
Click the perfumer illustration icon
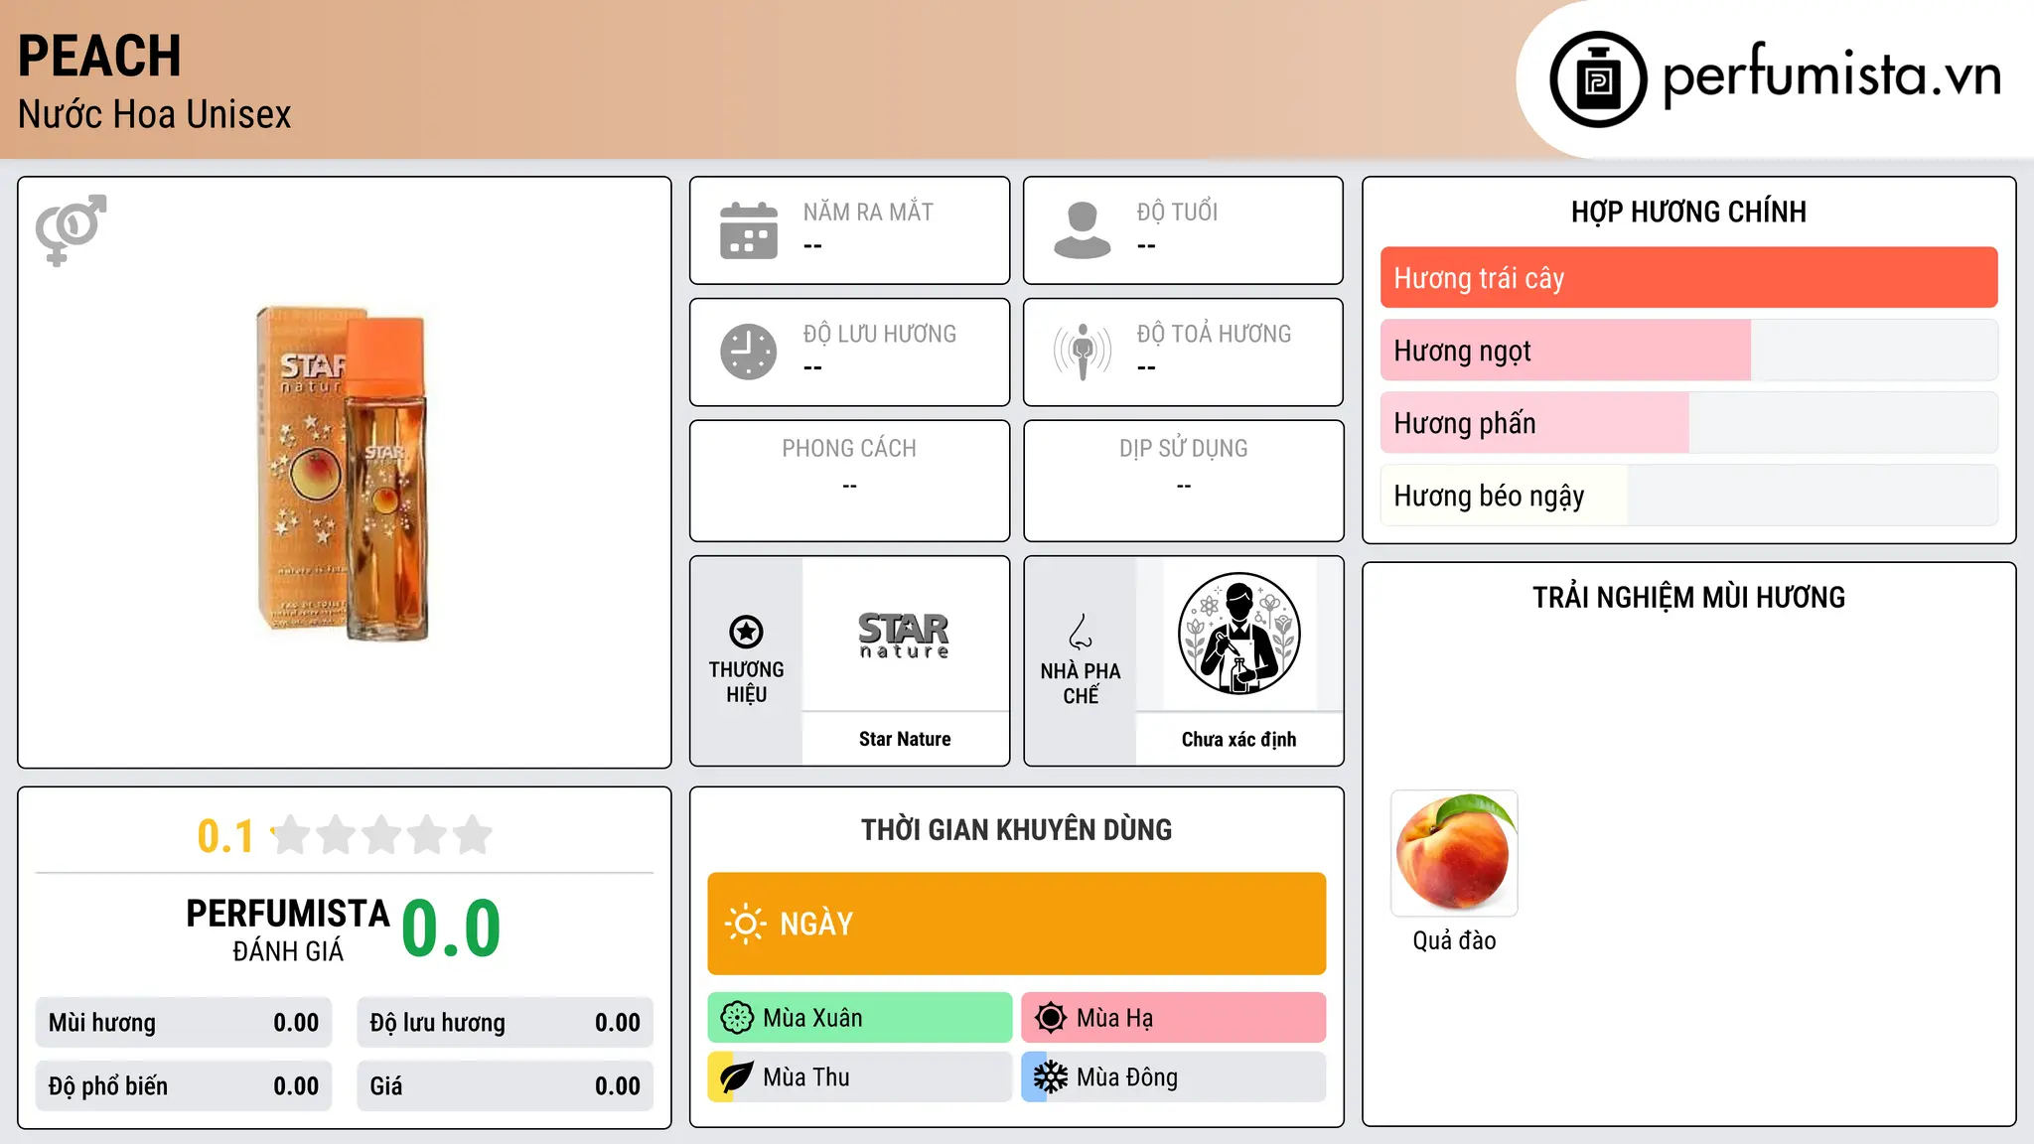(1238, 634)
